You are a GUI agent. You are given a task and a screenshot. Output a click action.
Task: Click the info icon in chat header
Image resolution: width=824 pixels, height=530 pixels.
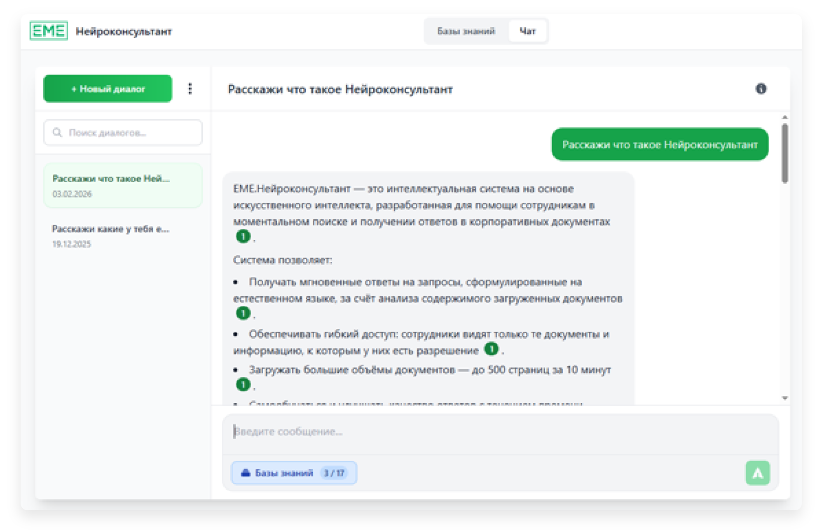click(761, 89)
